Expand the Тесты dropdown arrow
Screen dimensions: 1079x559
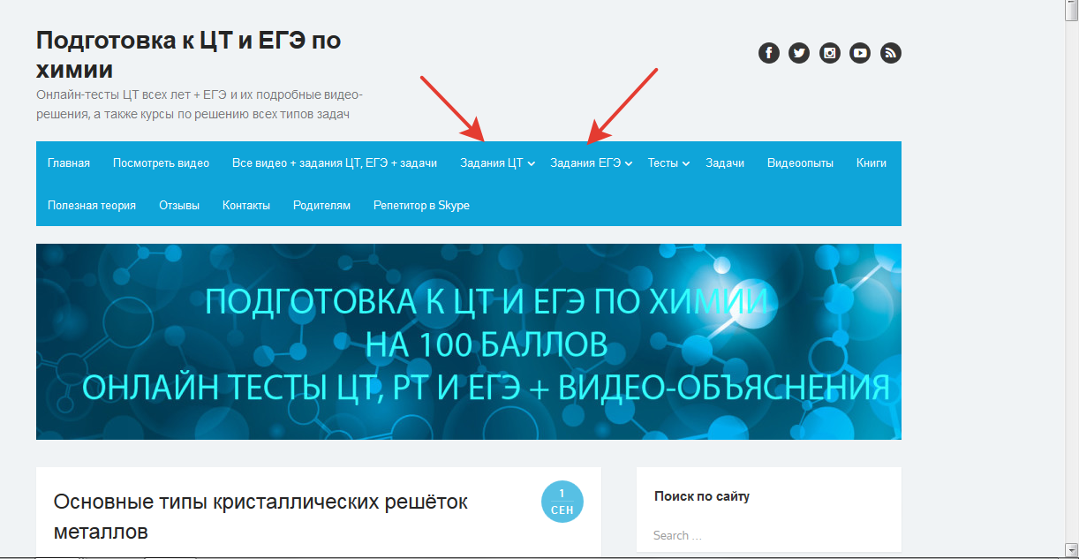[686, 163]
